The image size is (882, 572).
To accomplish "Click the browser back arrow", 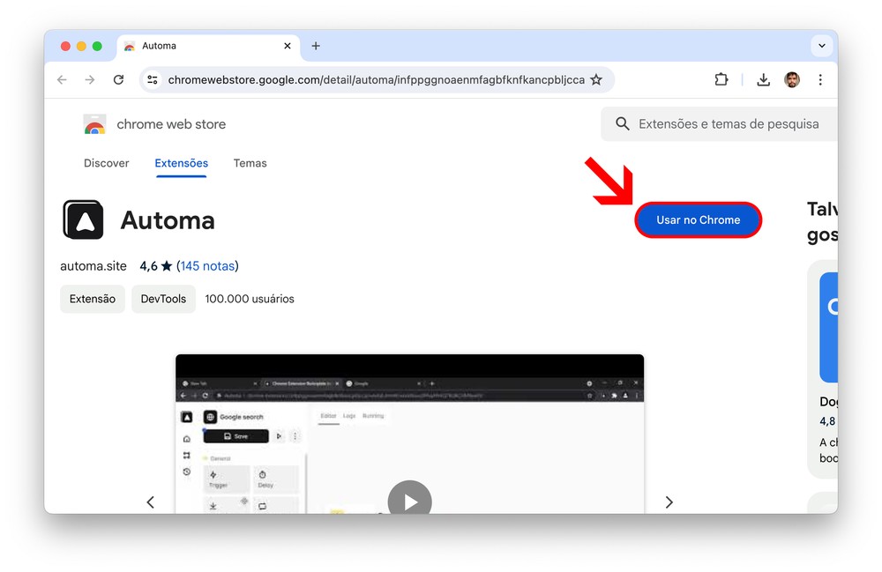I will pos(62,79).
